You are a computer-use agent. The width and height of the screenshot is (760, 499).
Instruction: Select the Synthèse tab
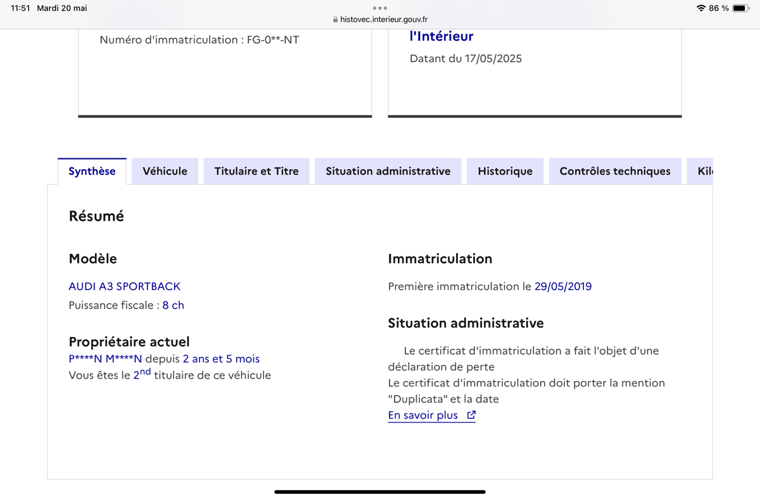92,171
